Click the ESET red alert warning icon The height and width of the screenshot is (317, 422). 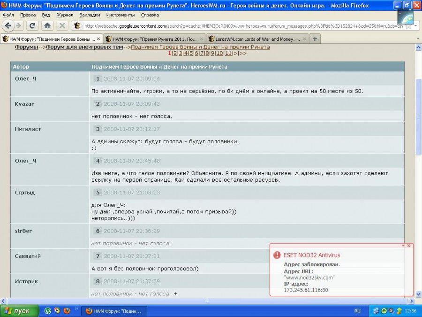pos(277,255)
